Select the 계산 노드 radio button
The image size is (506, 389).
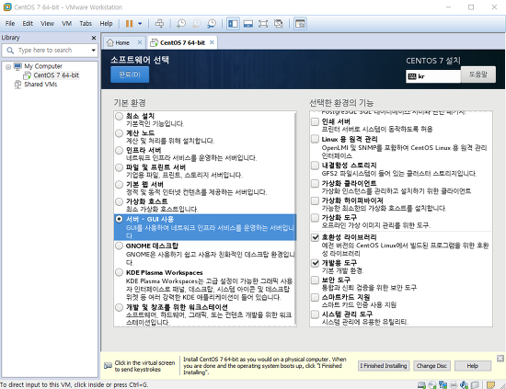pos(119,133)
